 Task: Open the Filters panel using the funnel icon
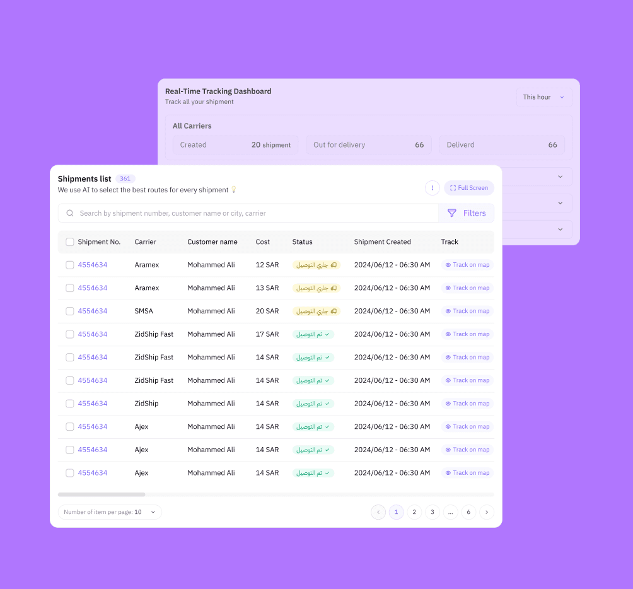tap(451, 213)
